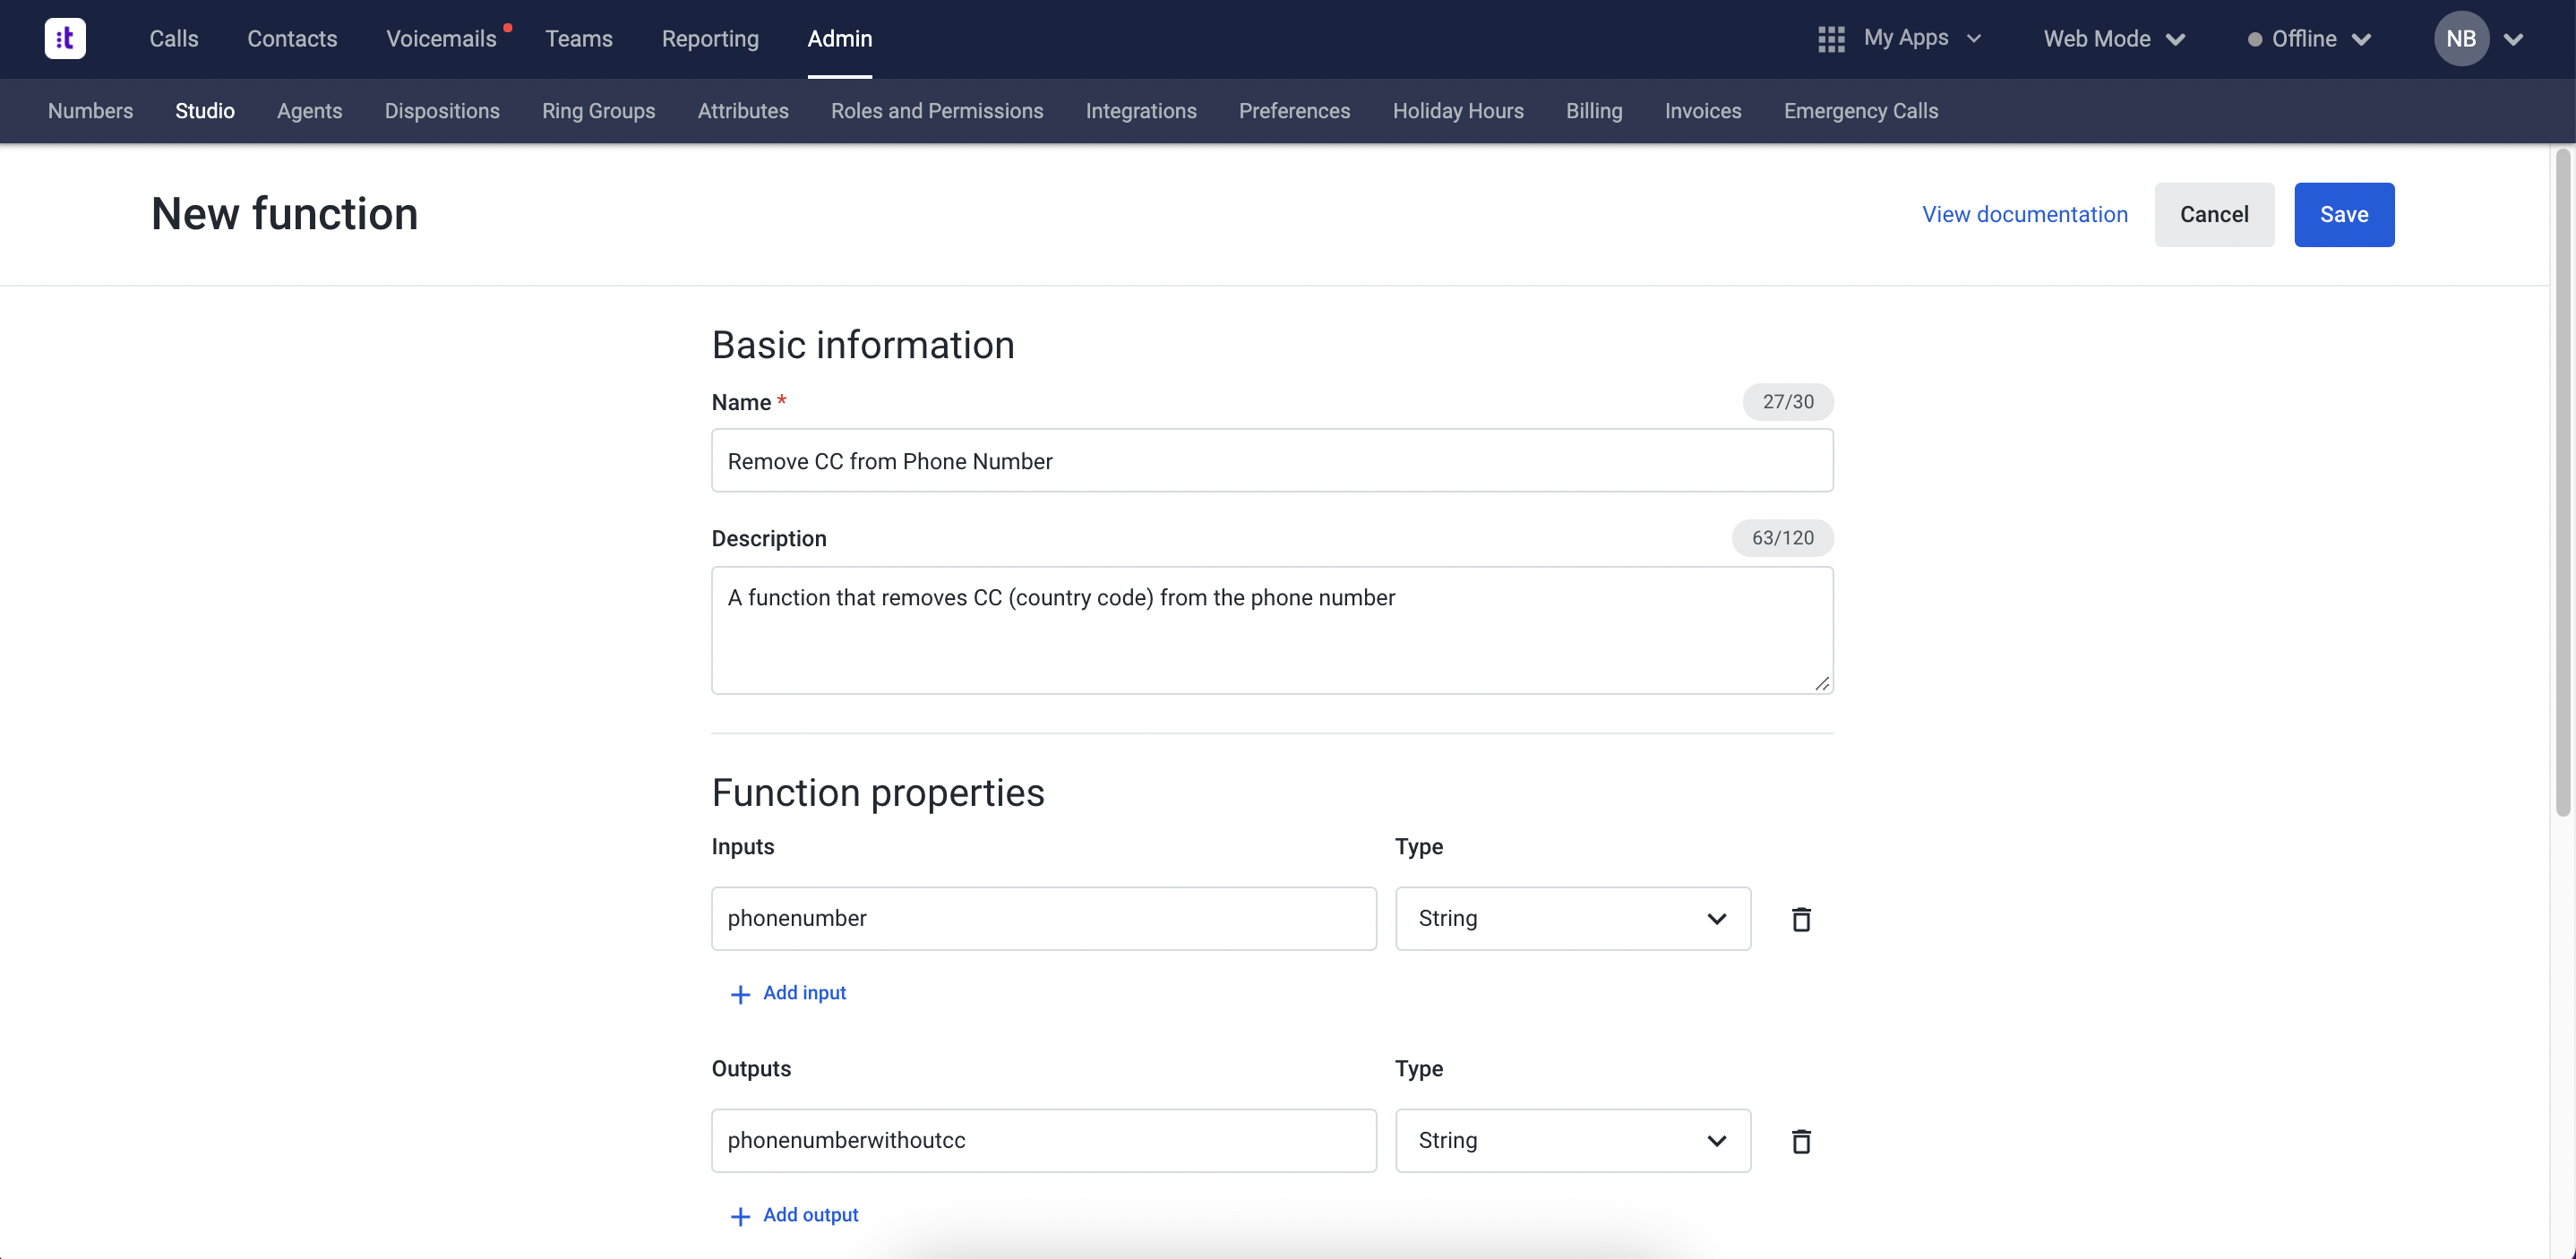Image resolution: width=2576 pixels, height=1259 pixels.
Task: Click the Talkdesk logo icon
Action: click(64, 38)
